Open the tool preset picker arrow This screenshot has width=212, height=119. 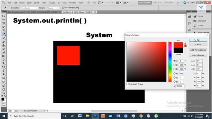[x=8, y=8]
